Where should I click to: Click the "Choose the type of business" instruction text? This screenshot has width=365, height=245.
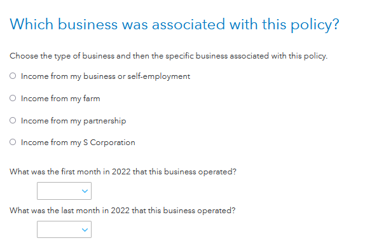click(169, 56)
